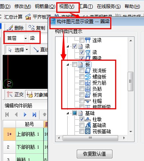Image resolution: width=144 pixels, height=161 pixels.
Task: Click the 筋号 column header
Action: pos(30,124)
